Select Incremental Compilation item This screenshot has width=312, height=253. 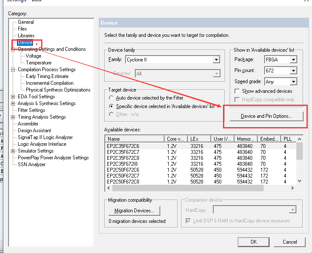50,83
